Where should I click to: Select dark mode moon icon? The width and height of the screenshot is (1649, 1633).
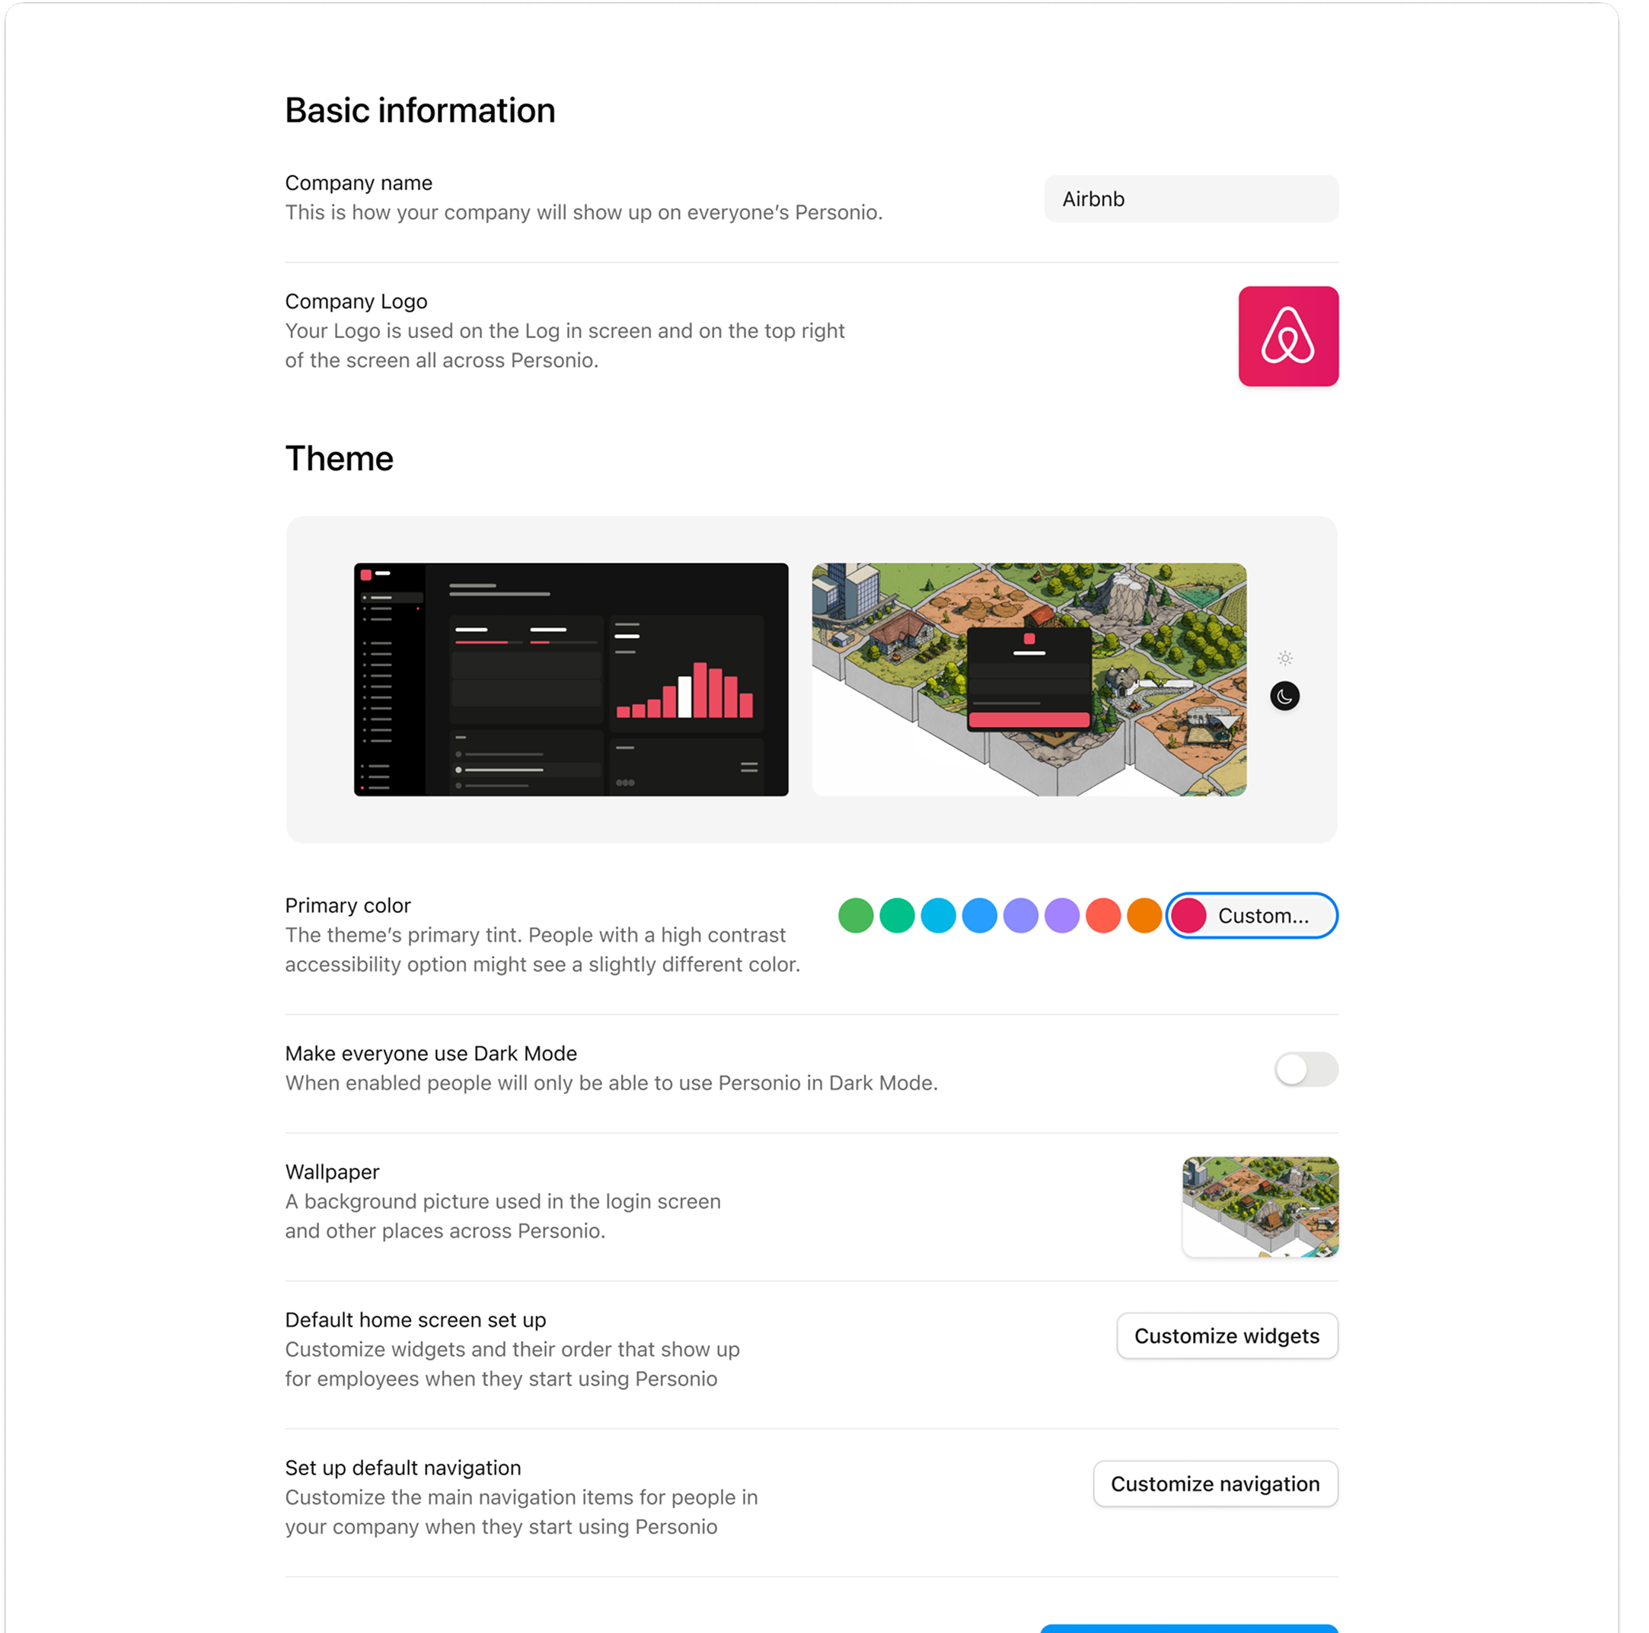pyautogui.click(x=1284, y=697)
